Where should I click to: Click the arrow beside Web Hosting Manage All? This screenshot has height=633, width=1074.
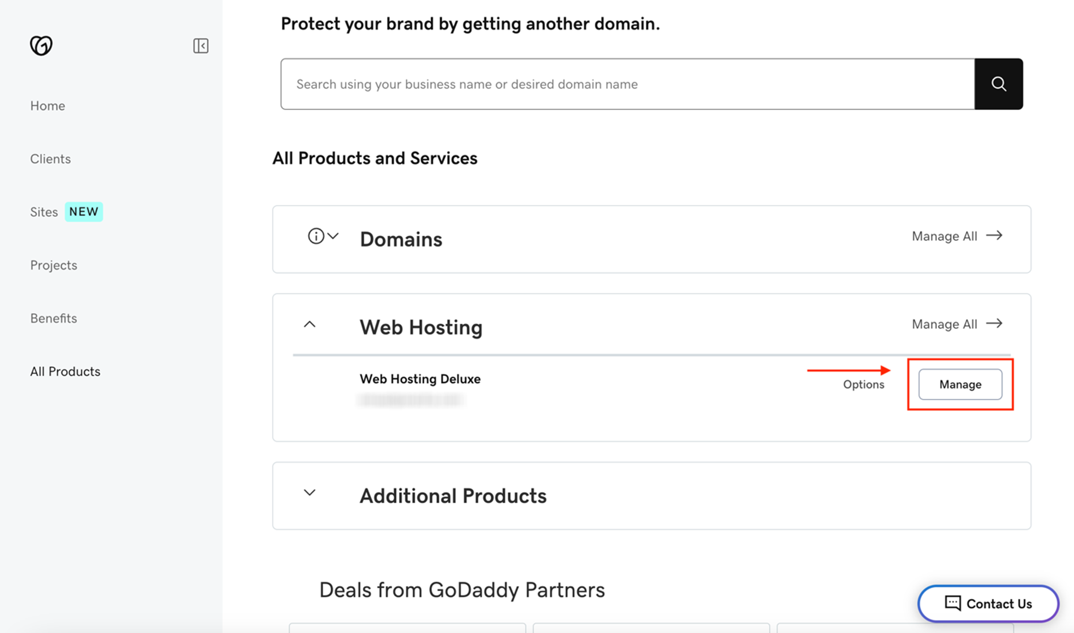994,324
